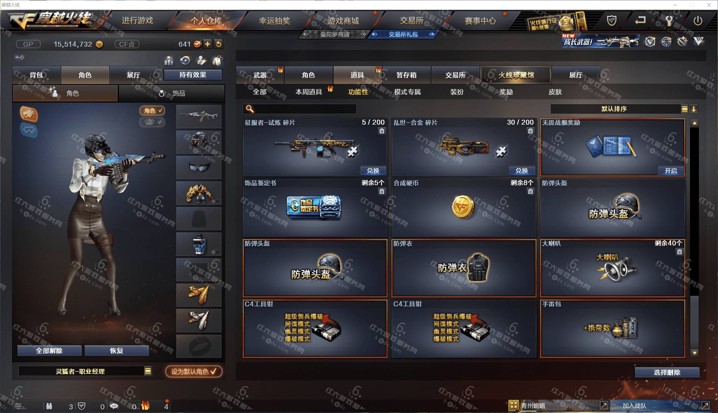Click the yellow plus recharge CF points icon
Viewport: 718px width, 413px height.
coord(207,44)
